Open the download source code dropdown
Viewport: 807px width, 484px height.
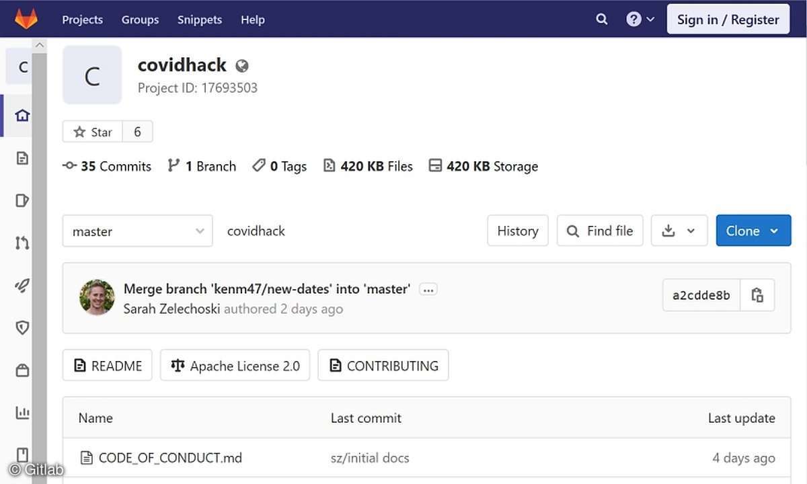click(679, 231)
